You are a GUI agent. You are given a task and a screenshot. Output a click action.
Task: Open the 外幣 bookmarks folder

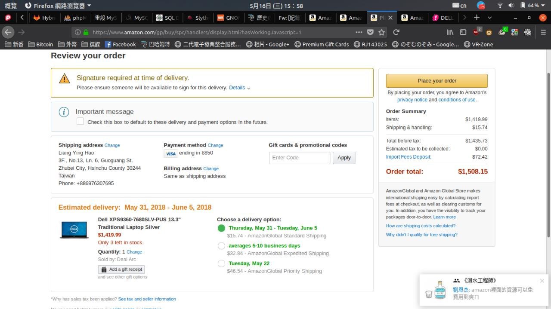click(67, 44)
